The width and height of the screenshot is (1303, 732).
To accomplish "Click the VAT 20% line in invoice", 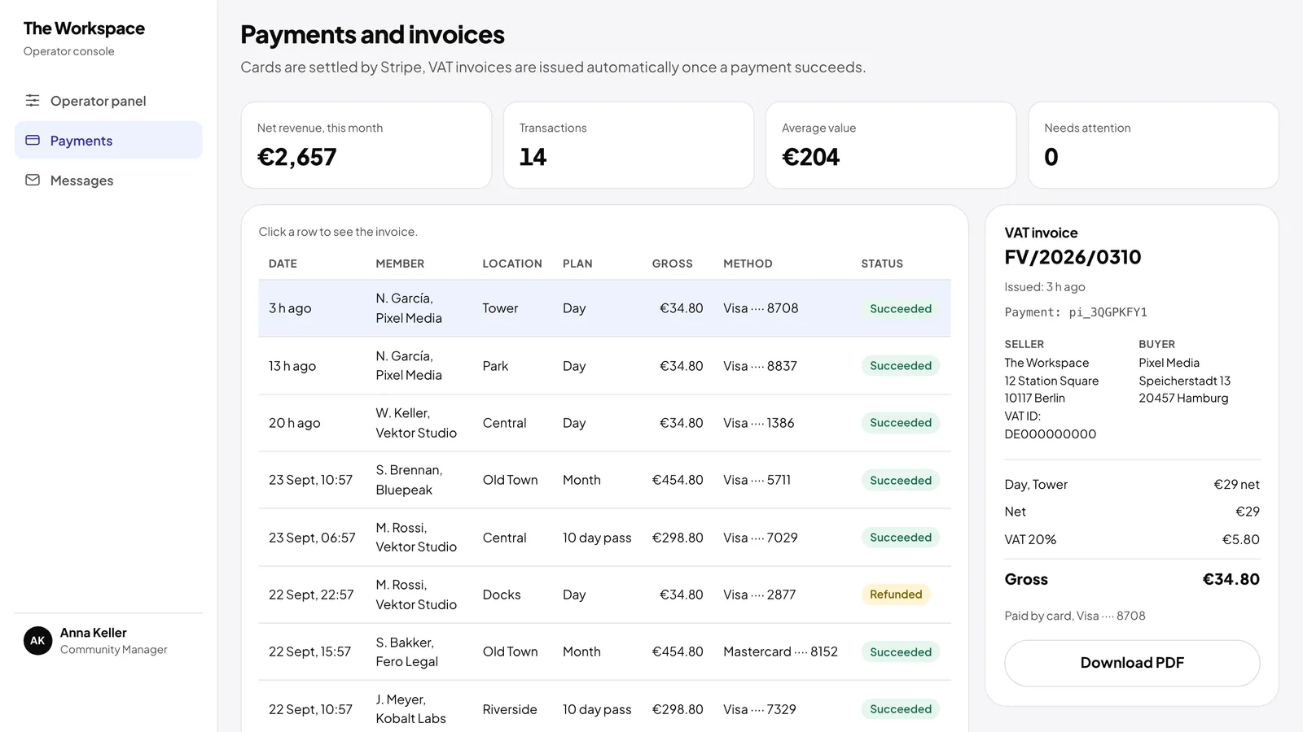I will (x=1132, y=539).
